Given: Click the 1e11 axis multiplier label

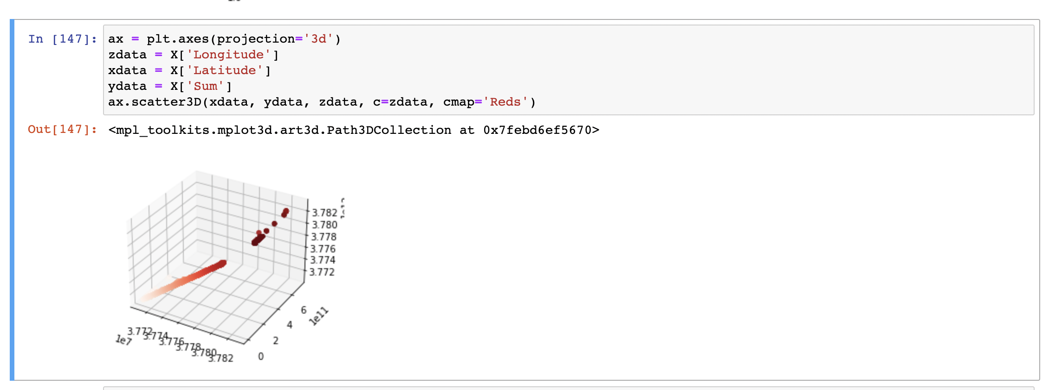Looking at the screenshot, I should (319, 316).
